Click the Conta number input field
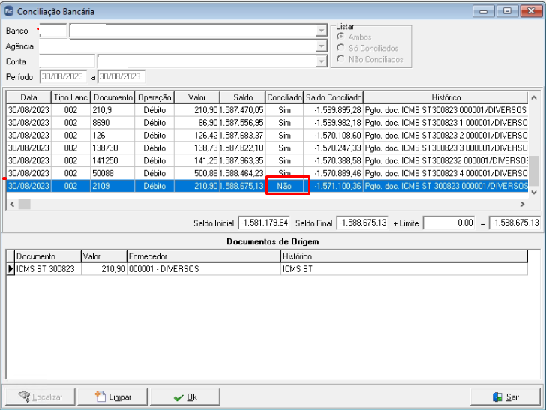546x410 pixels. 67,61
